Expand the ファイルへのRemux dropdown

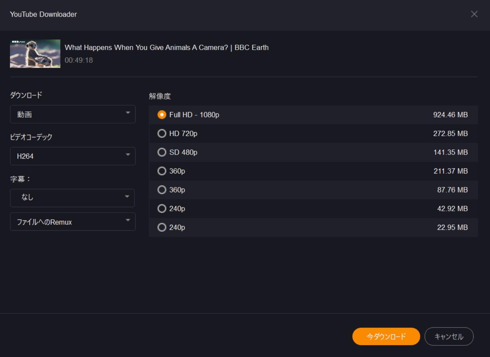[73, 222]
